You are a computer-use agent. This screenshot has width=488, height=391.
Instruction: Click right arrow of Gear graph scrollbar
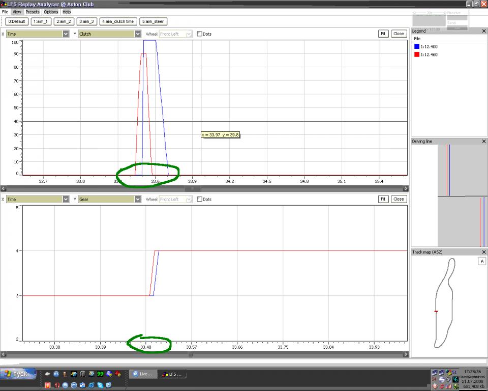tap(406, 354)
